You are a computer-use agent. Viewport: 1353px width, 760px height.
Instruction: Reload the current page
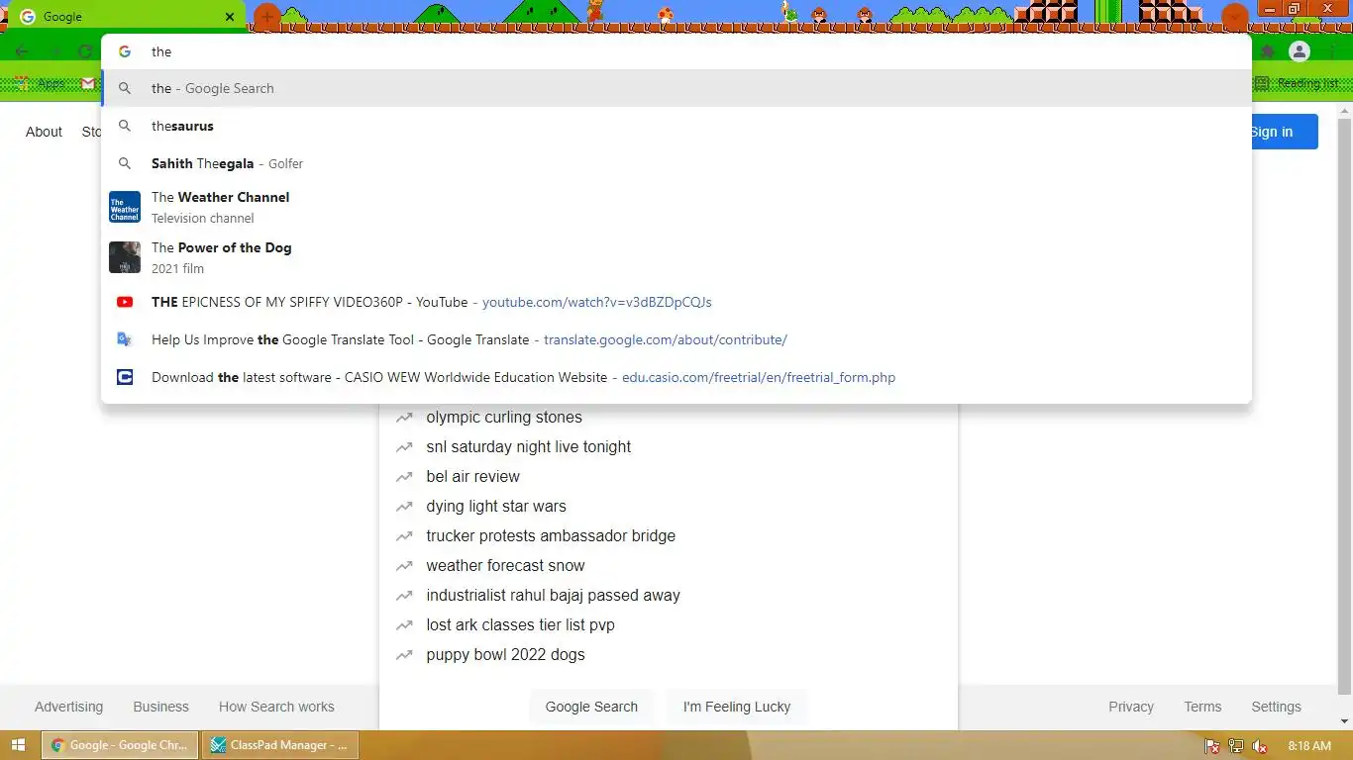[87, 51]
